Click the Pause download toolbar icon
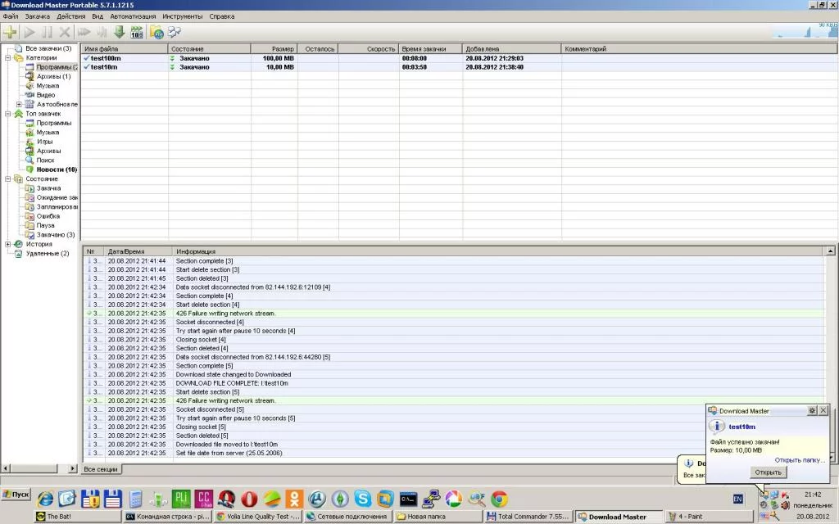The height and width of the screenshot is (524, 839). tap(47, 33)
